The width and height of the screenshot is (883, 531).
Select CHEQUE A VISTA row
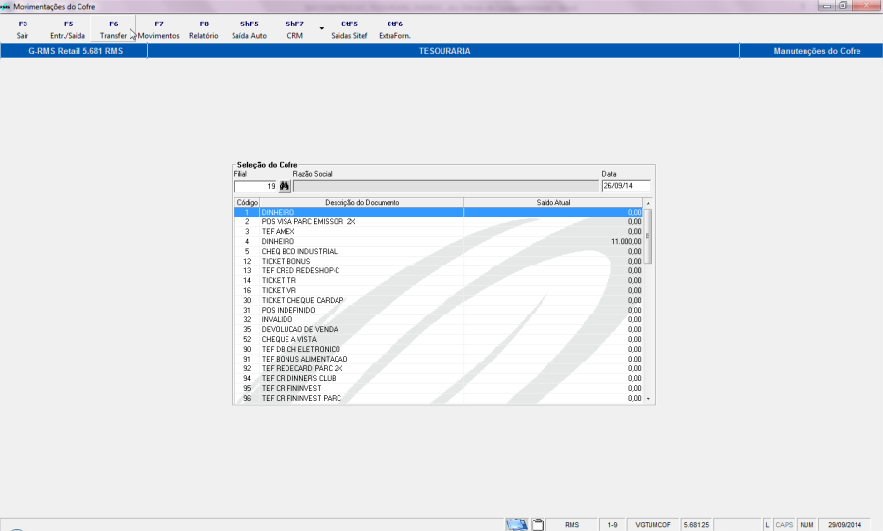(x=439, y=339)
